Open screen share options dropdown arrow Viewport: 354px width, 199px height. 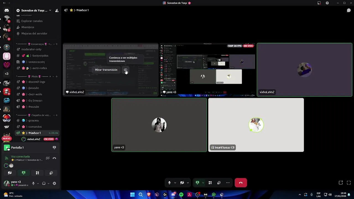pos(203,183)
